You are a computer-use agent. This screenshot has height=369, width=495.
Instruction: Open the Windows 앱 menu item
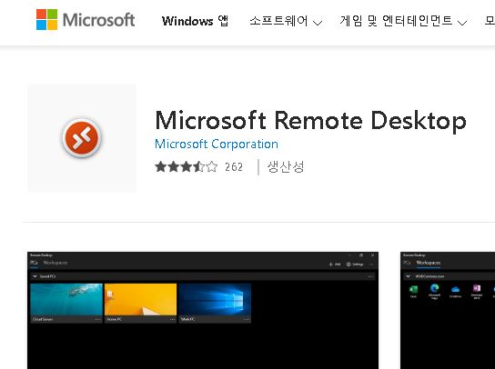coord(195,21)
